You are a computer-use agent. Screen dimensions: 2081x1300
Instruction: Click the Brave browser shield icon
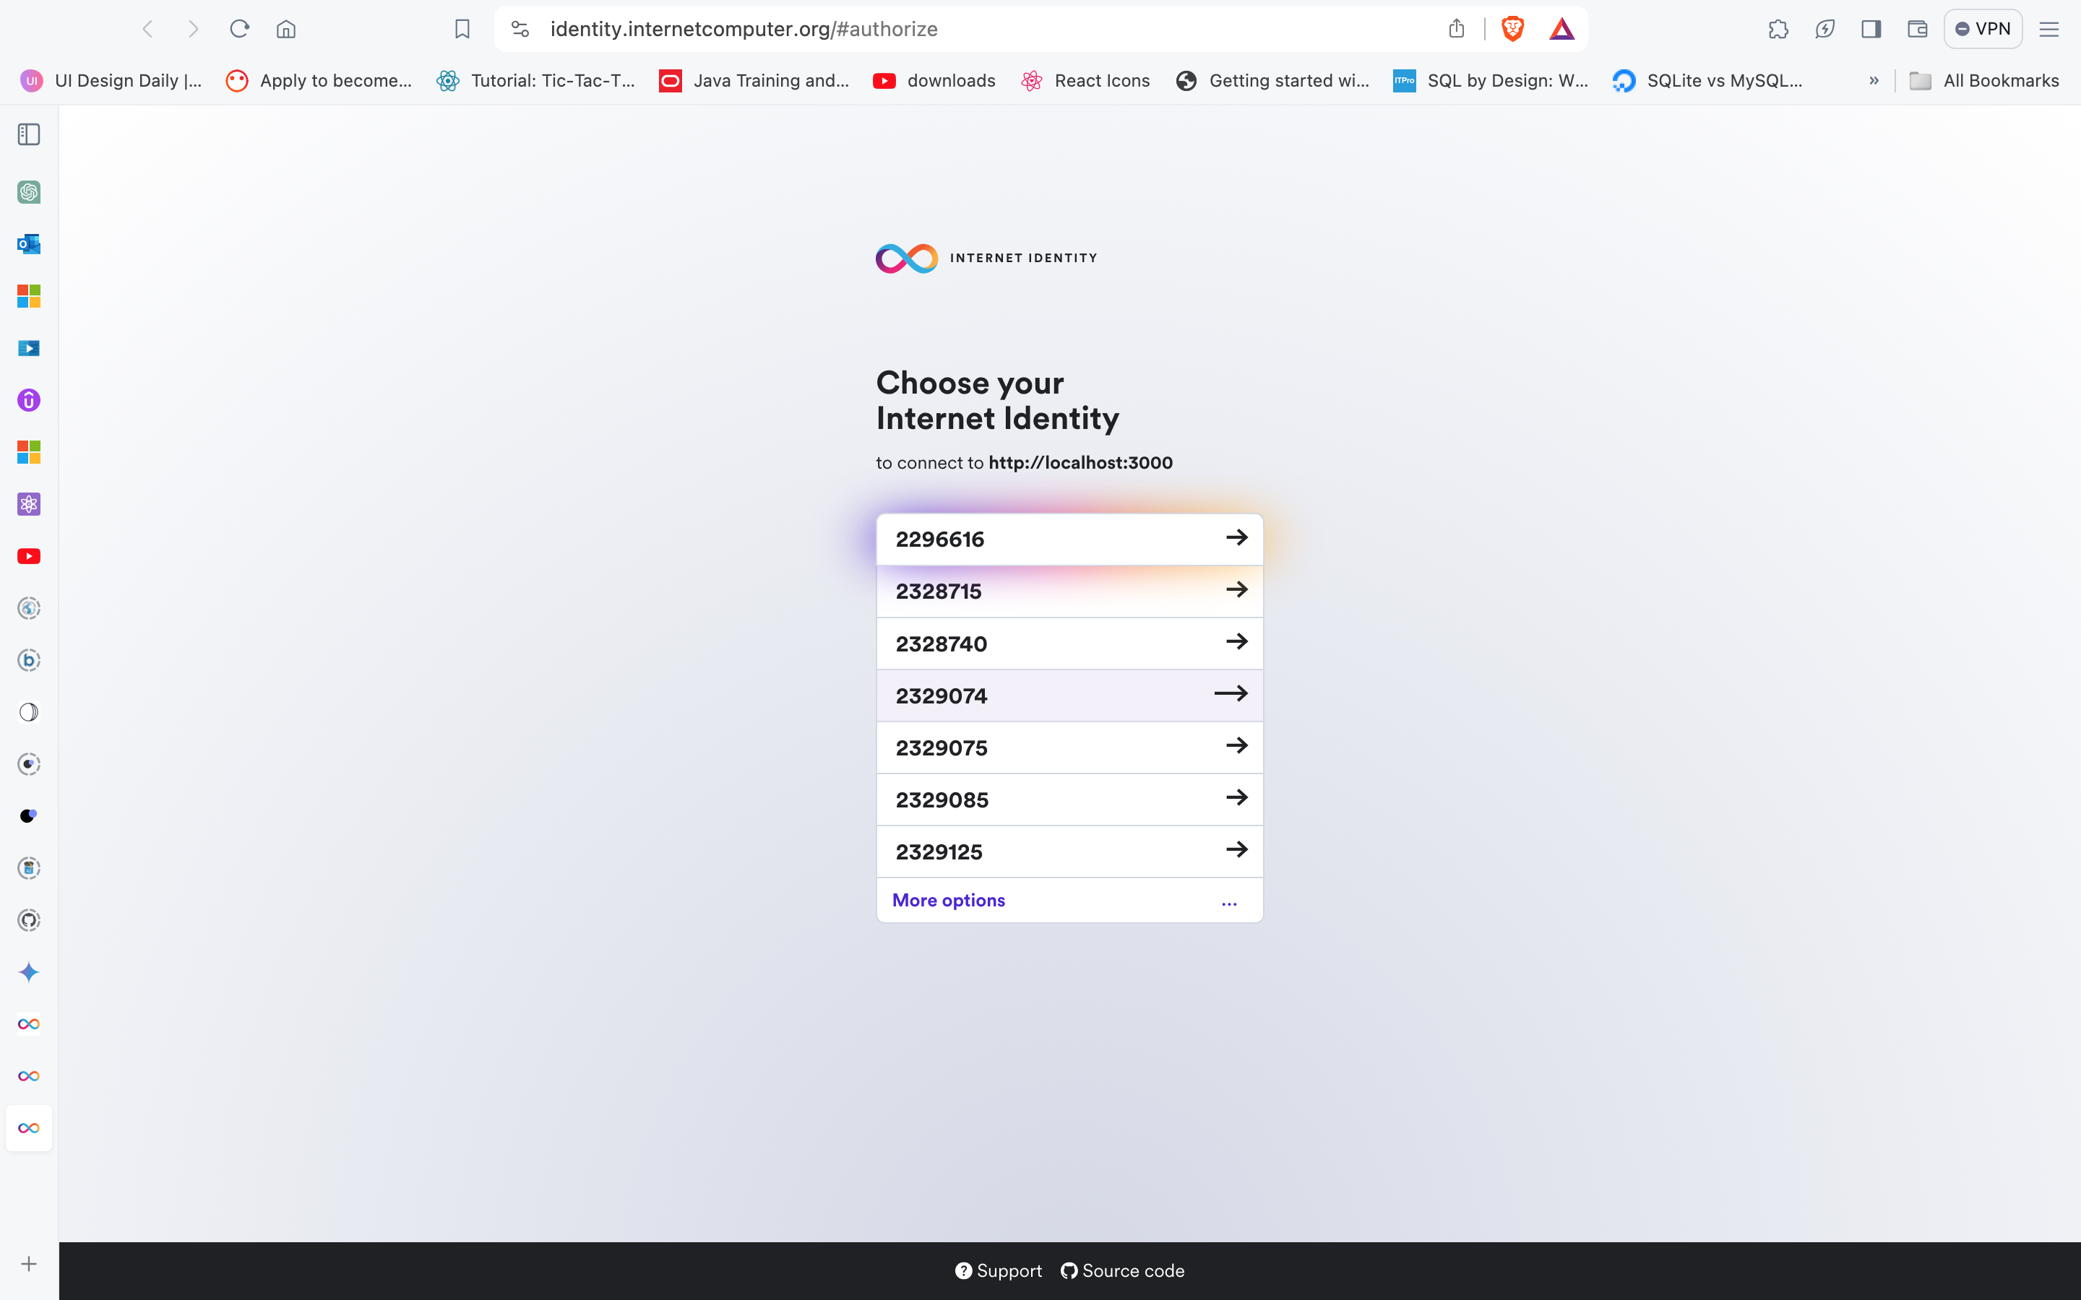(1512, 28)
